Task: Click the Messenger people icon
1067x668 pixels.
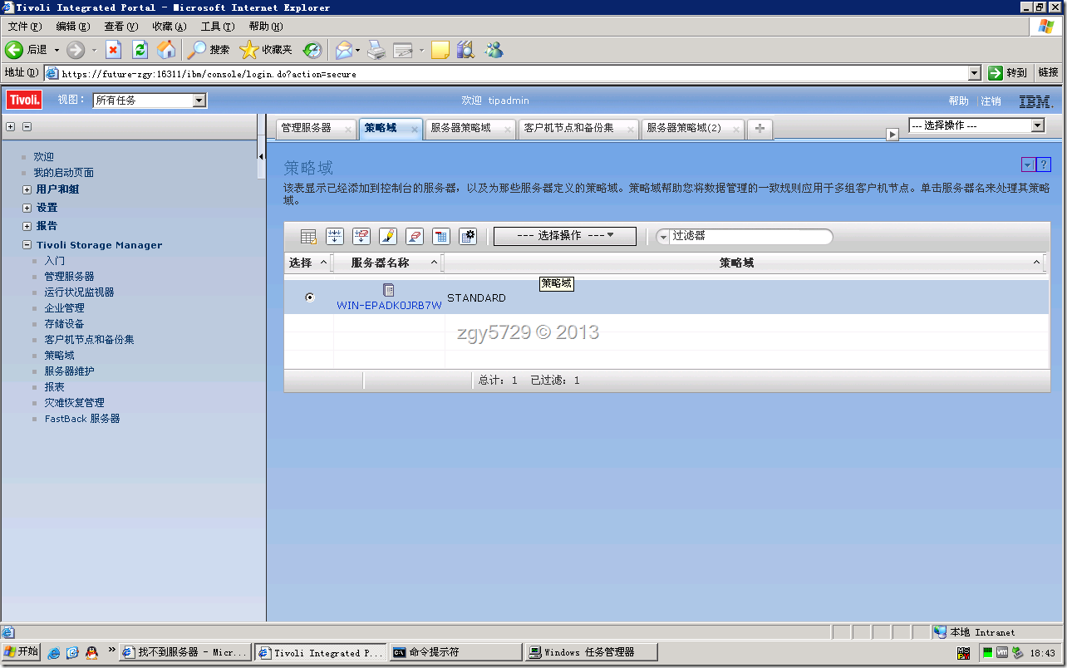Action: pos(494,50)
